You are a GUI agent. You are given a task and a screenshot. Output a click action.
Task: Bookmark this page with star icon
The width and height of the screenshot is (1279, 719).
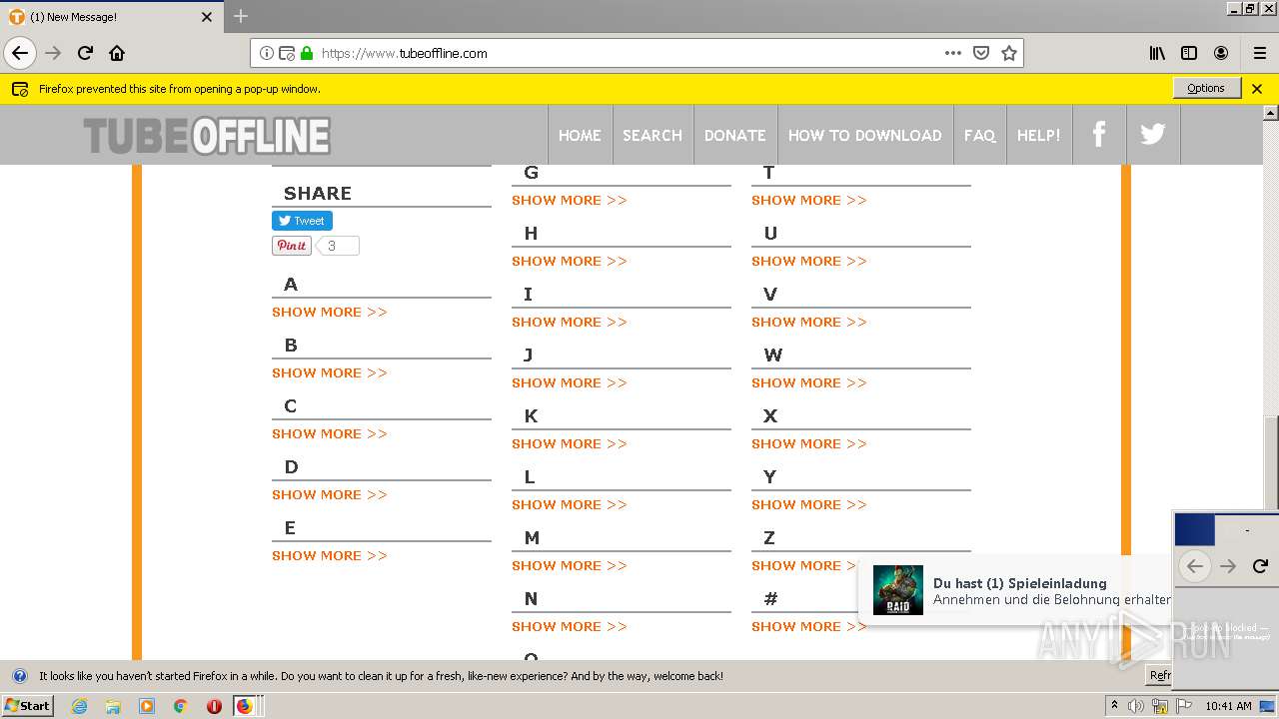click(x=1009, y=53)
